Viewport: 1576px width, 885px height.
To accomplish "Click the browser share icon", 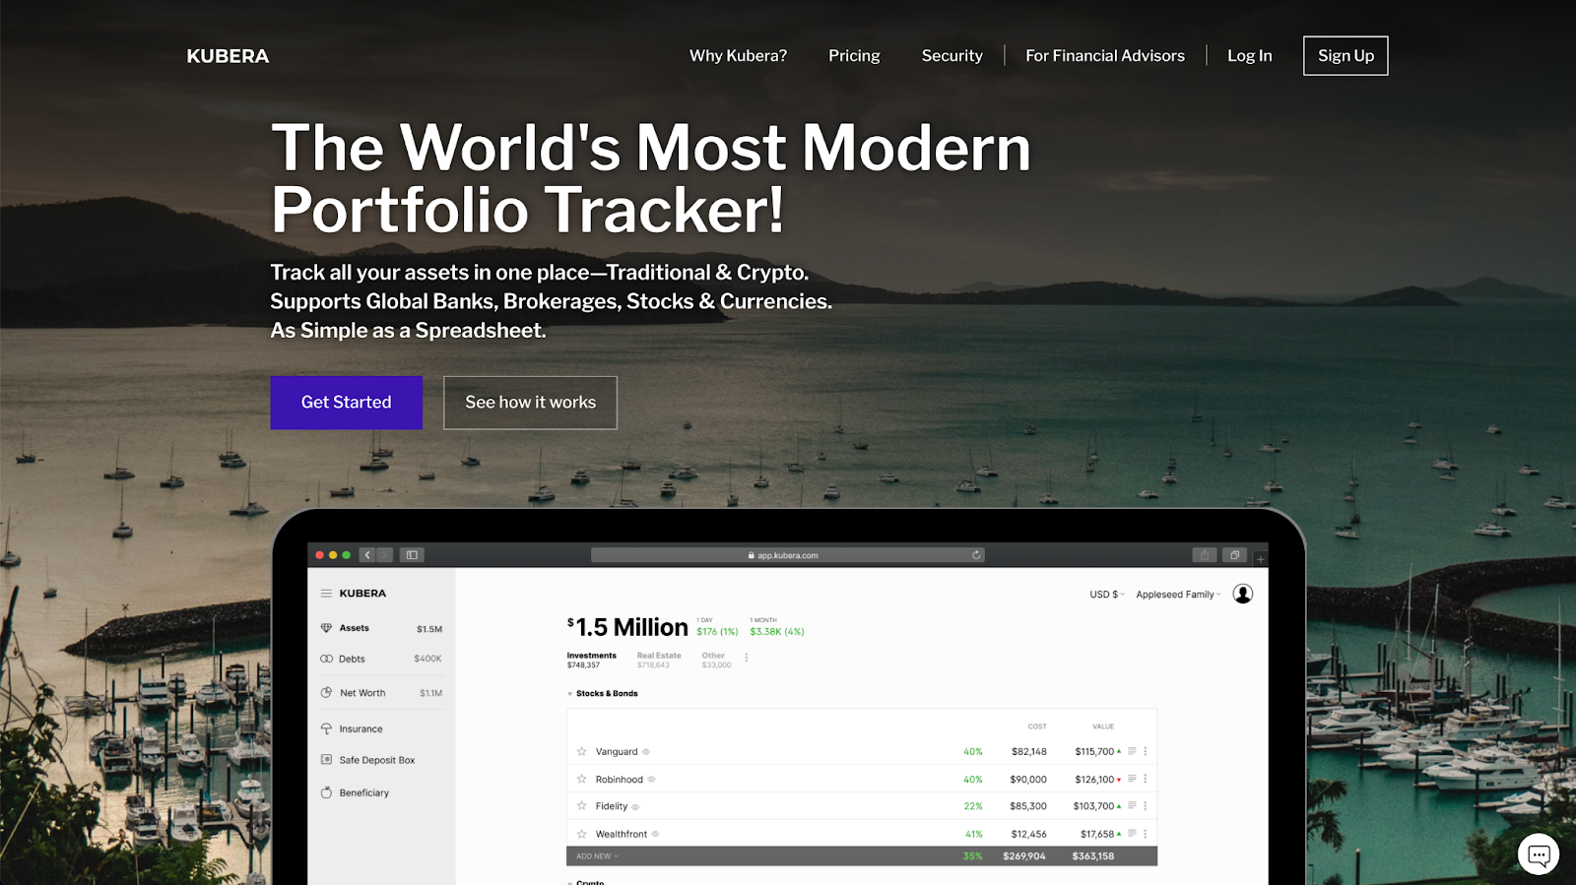I will coord(1204,555).
